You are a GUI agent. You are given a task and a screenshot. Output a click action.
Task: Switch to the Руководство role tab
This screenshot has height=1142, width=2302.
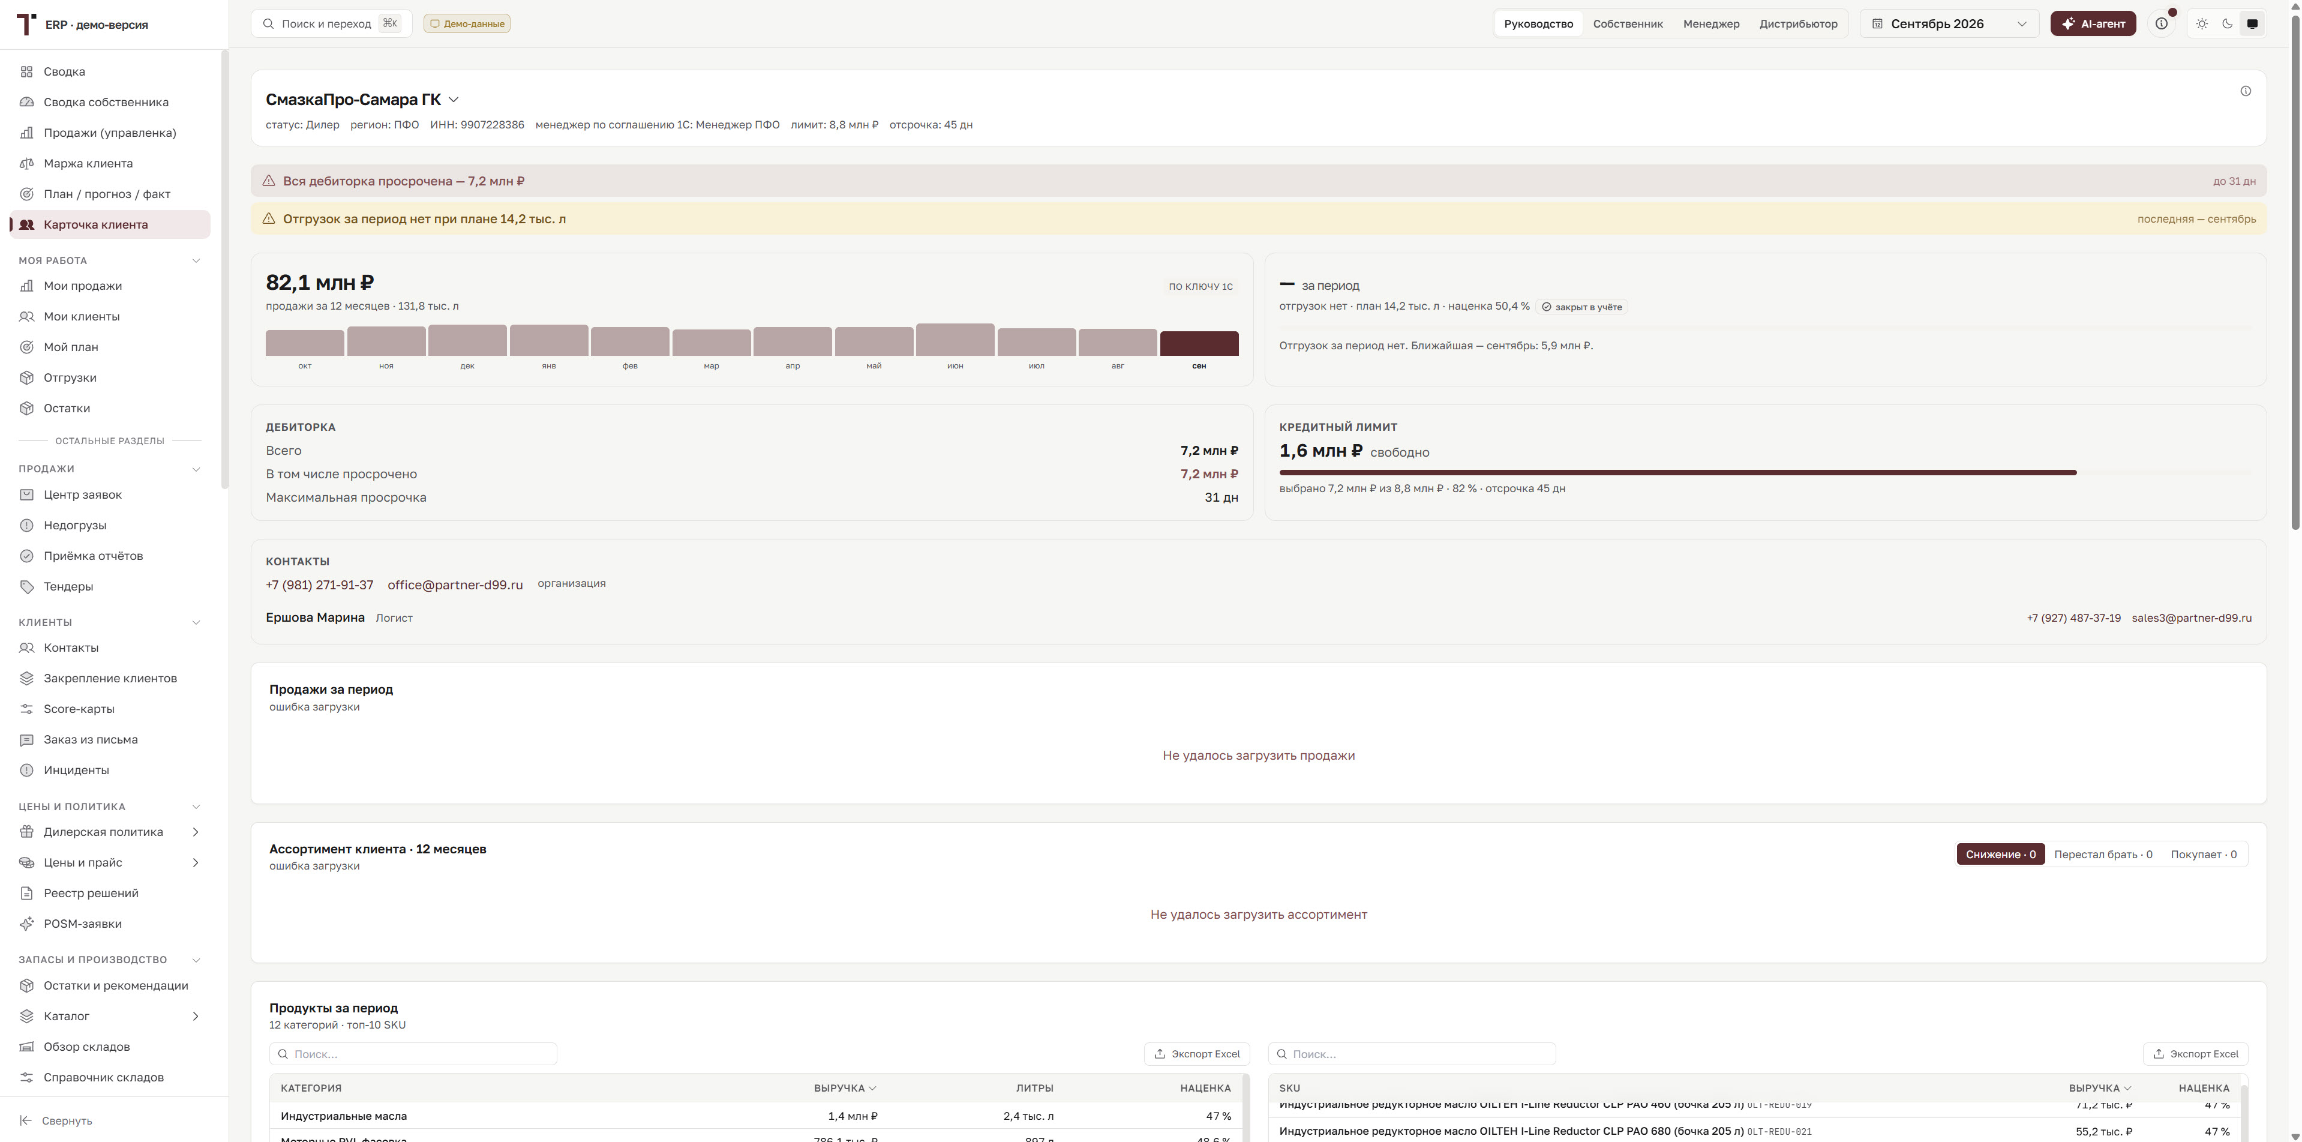1538,24
